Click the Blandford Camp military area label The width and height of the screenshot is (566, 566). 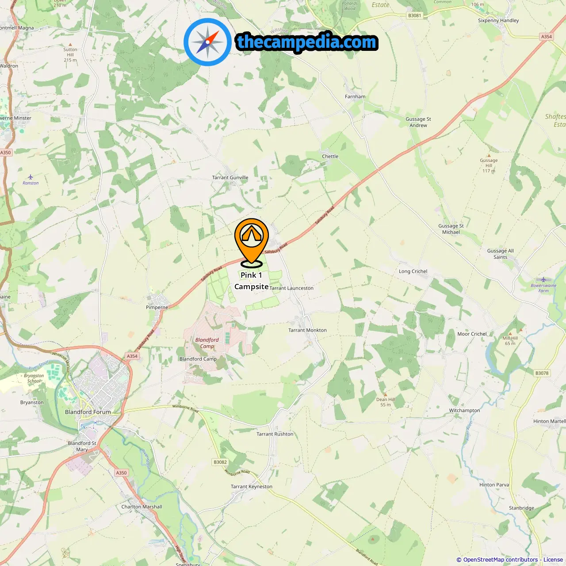[x=207, y=343]
